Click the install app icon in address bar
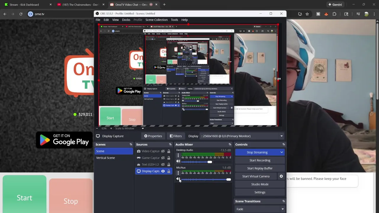 (x=300, y=14)
